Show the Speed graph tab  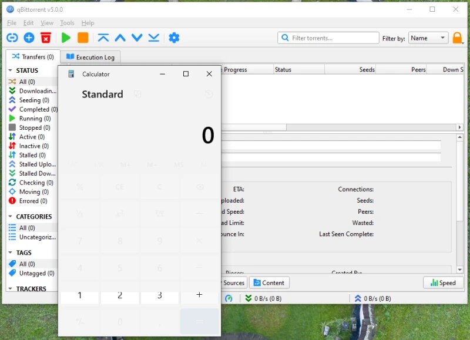click(x=443, y=283)
